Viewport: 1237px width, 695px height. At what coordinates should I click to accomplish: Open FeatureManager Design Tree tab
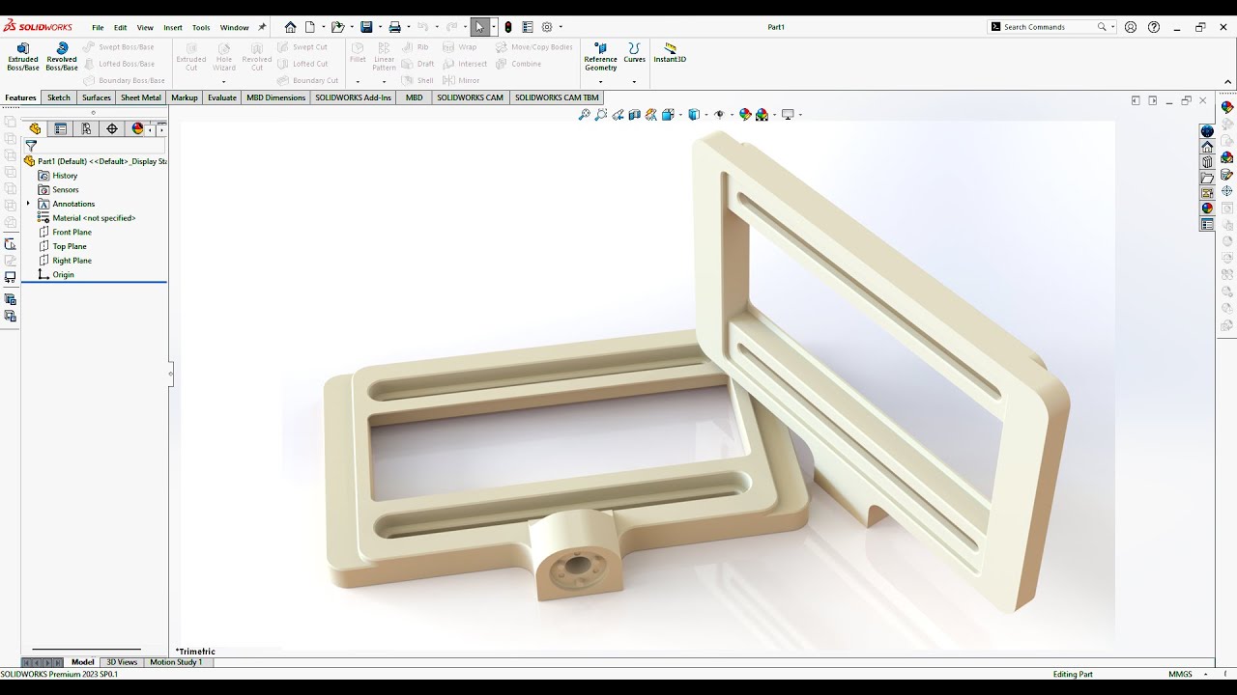(x=35, y=128)
